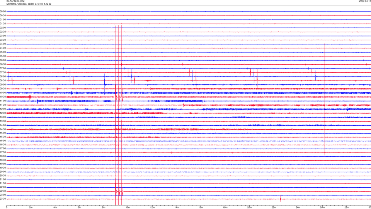Select the 07:00 trace time label

(3, 68)
